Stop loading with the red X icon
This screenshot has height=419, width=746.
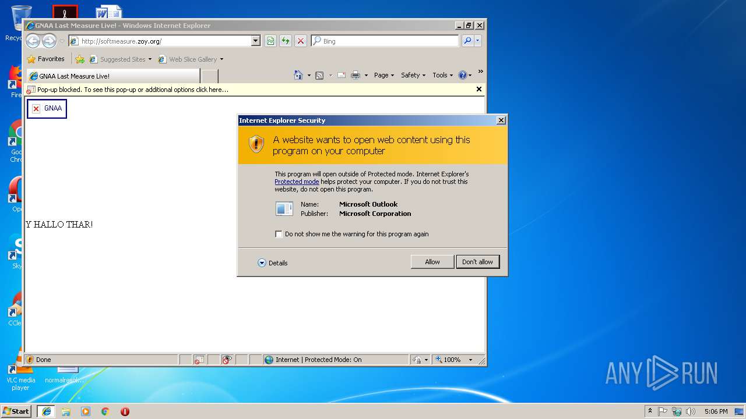coord(301,41)
